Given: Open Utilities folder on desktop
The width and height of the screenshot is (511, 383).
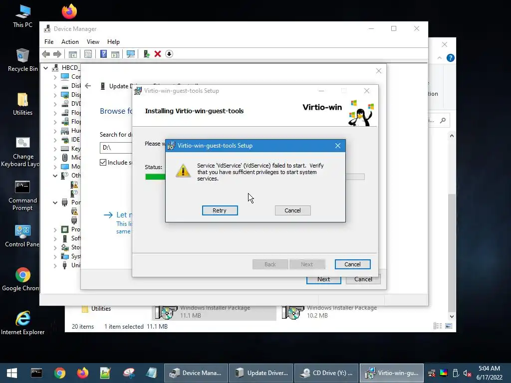Looking at the screenshot, I should 22,104.
